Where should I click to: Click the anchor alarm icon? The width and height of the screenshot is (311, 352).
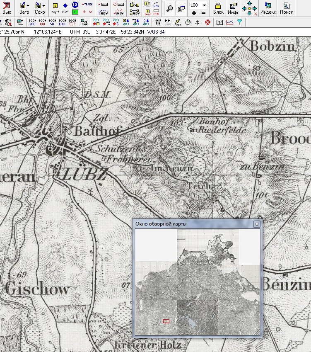tap(198, 22)
